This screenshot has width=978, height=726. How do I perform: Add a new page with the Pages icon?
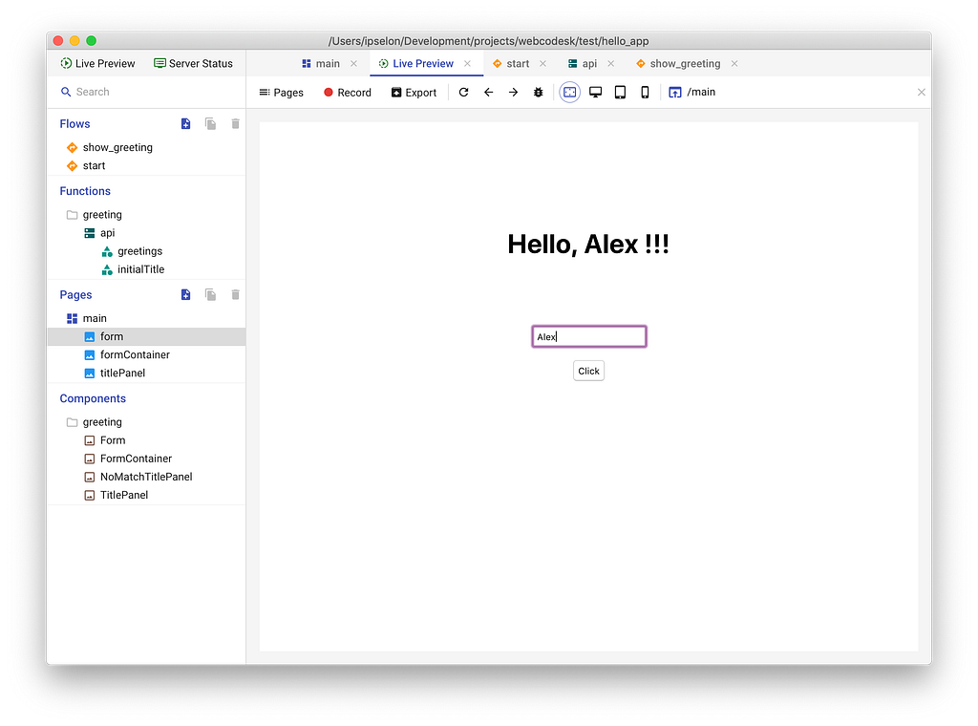coord(186,294)
